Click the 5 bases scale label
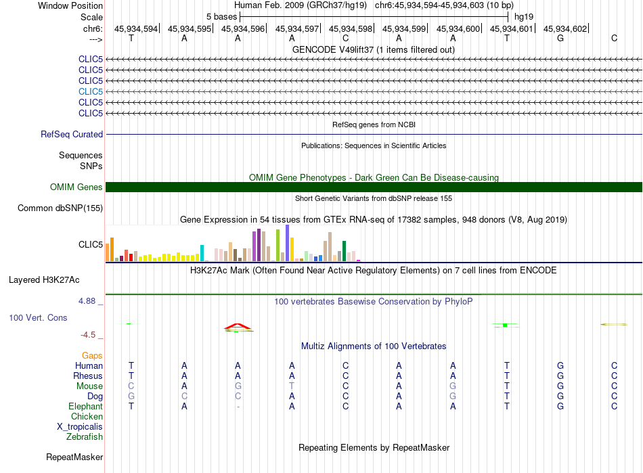This screenshot has height=473, width=643. tap(221, 17)
